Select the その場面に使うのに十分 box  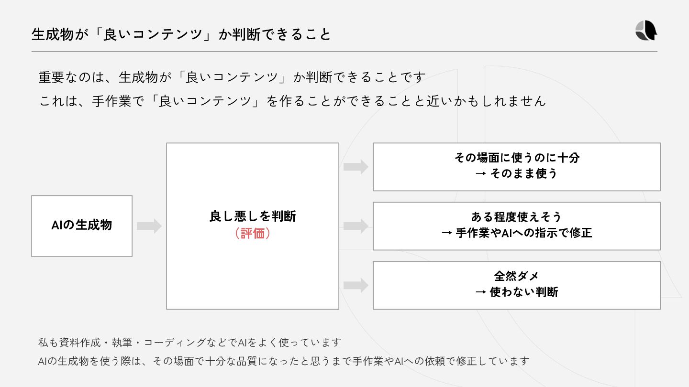coord(517,167)
